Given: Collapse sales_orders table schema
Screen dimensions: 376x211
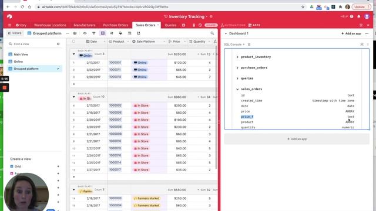Looking at the screenshot, I should pyautogui.click(x=237, y=89).
